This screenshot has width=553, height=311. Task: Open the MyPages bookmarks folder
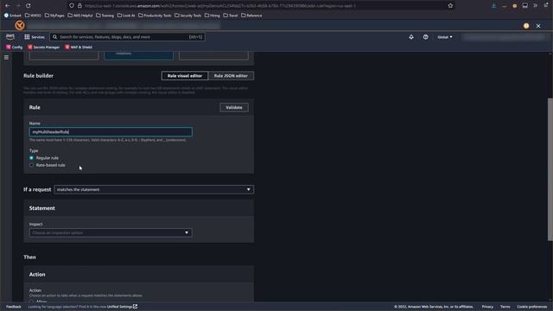[x=54, y=16]
